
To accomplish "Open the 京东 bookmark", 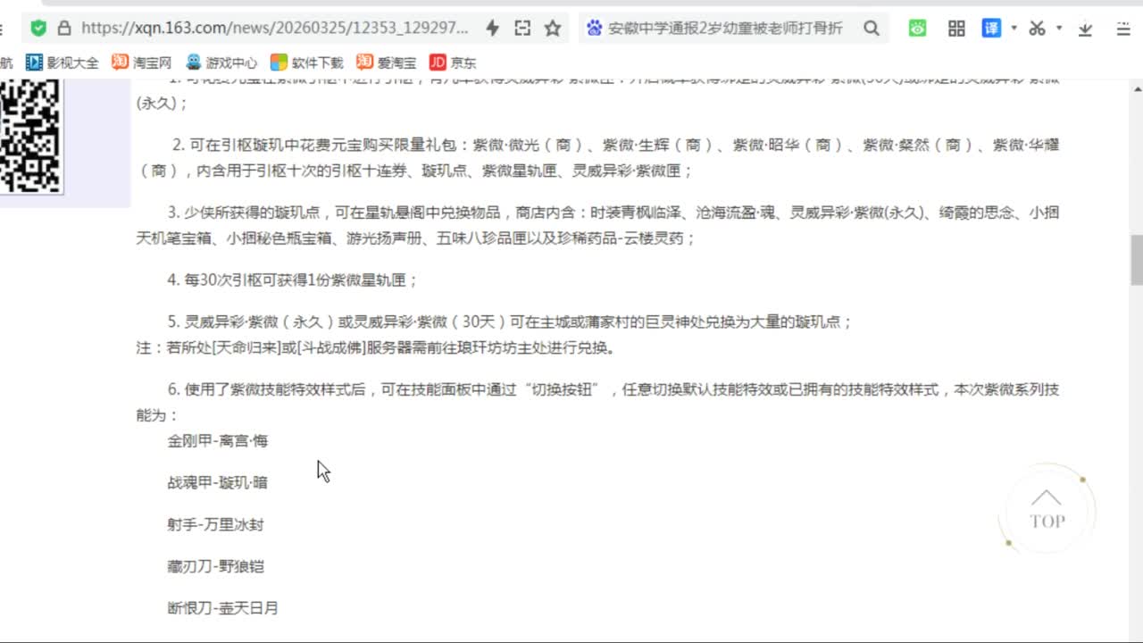I will pyautogui.click(x=453, y=63).
